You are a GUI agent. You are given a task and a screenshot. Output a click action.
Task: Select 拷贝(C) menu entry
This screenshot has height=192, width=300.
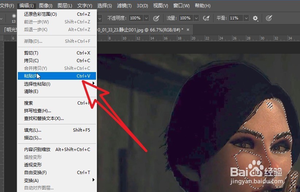tap(57, 61)
